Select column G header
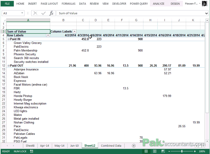The height and width of the screenshot is (154, 210). point(136,20)
